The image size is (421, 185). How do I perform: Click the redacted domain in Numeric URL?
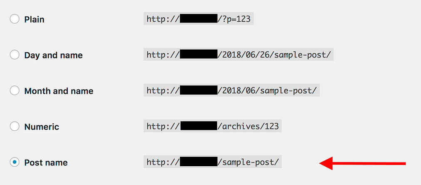[x=199, y=126]
